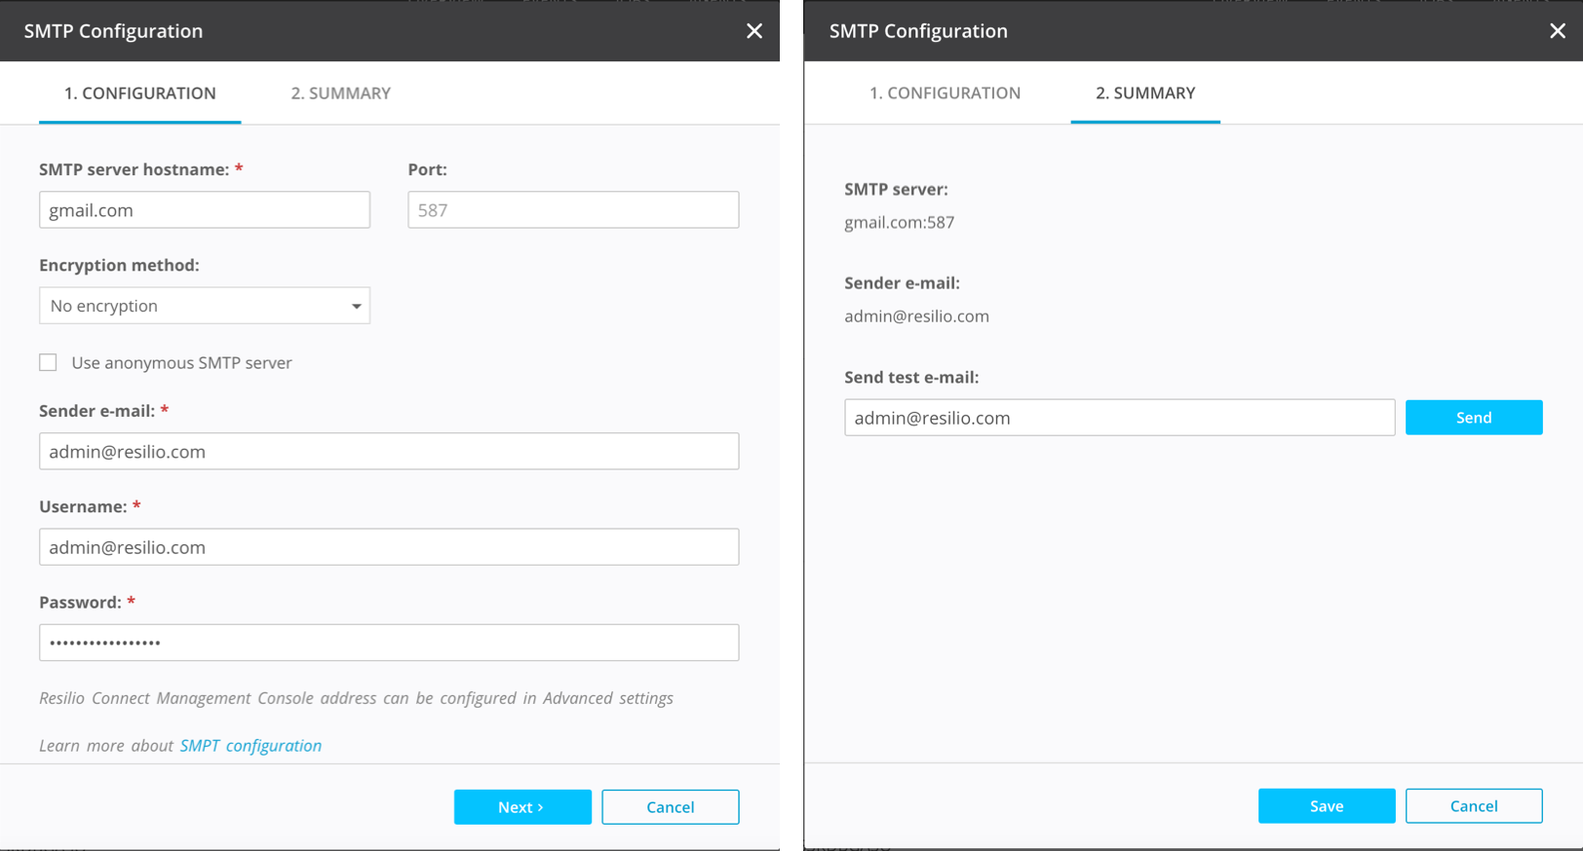Image resolution: width=1583 pixels, height=851 pixels.
Task: Click the Password field
Action: tap(389, 643)
